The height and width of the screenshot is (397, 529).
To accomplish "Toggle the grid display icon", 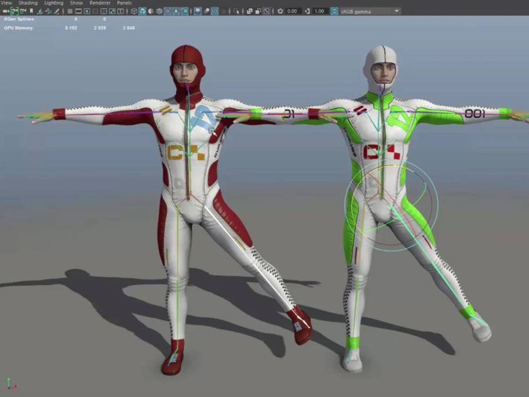I will click(x=70, y=11).
